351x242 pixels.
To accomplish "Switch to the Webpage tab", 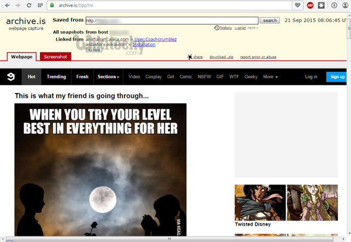I will 21,57.
